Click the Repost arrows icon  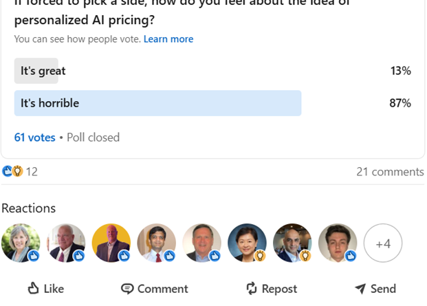coord(252,288)
